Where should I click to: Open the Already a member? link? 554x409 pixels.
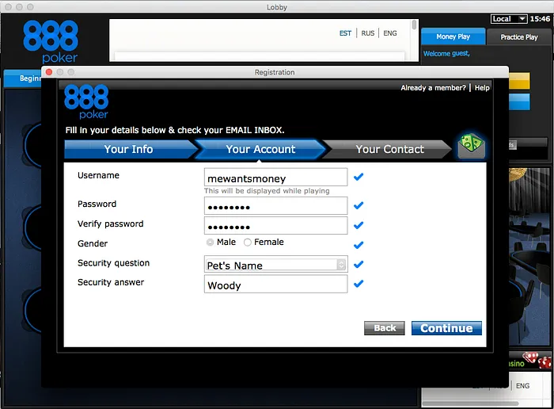coord(433,88)
